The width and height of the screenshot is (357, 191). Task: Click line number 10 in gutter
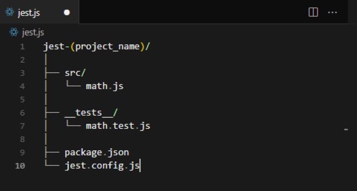(x=20, y=166)
